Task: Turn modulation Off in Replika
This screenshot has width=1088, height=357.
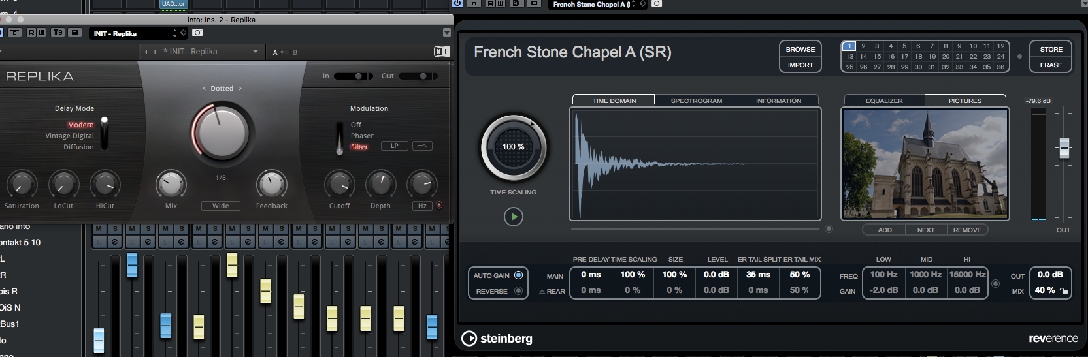Action: pos(356,125)
